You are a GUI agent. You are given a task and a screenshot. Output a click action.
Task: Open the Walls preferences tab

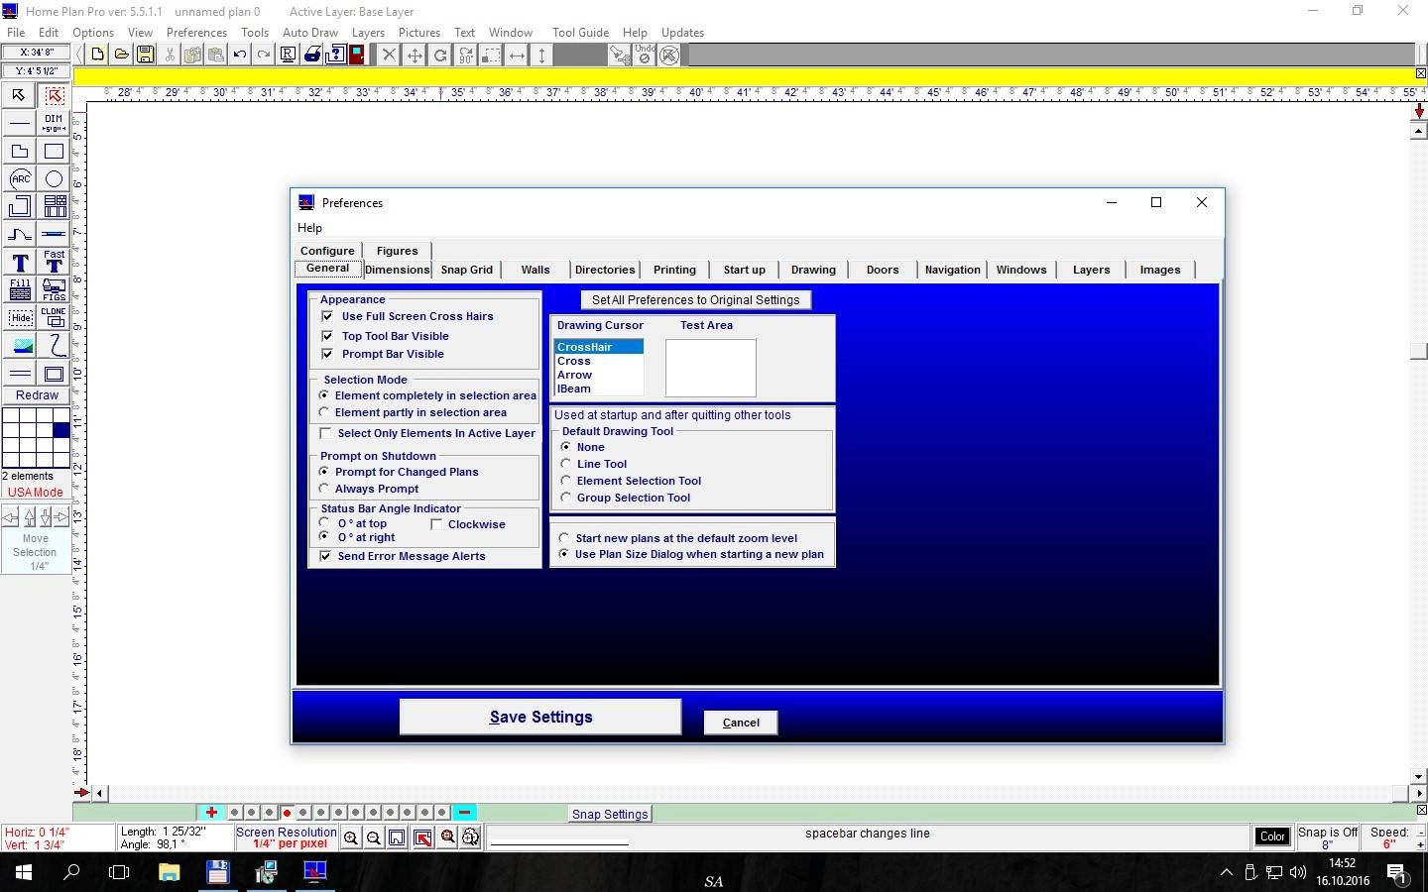(535, 270)
